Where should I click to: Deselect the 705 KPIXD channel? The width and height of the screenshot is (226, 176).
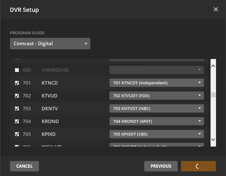tap(17, 134)
